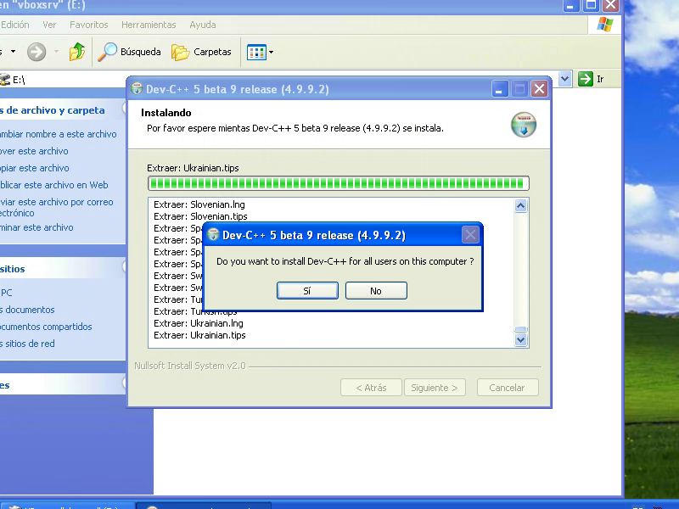Click Sí to install for all users
The width and height of the screenshot is (679, 509).
pyautogui.click(x=307, y=290)
